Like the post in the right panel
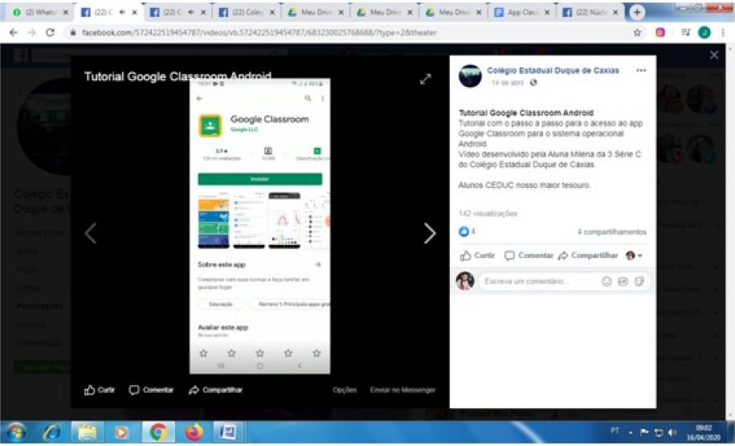The height and width of the screenshot is (446, 735). (477, 256)
